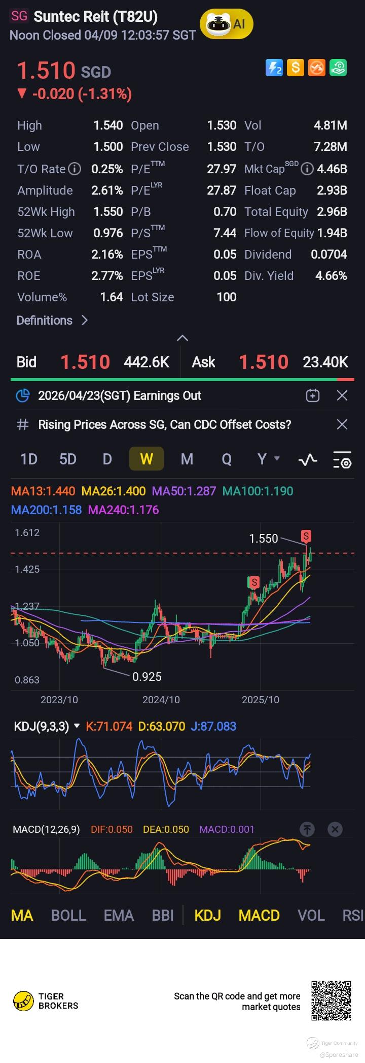Tap the Ask price 1.510
The width and height of the screenshot is (365, 1063).
[264, 362]
